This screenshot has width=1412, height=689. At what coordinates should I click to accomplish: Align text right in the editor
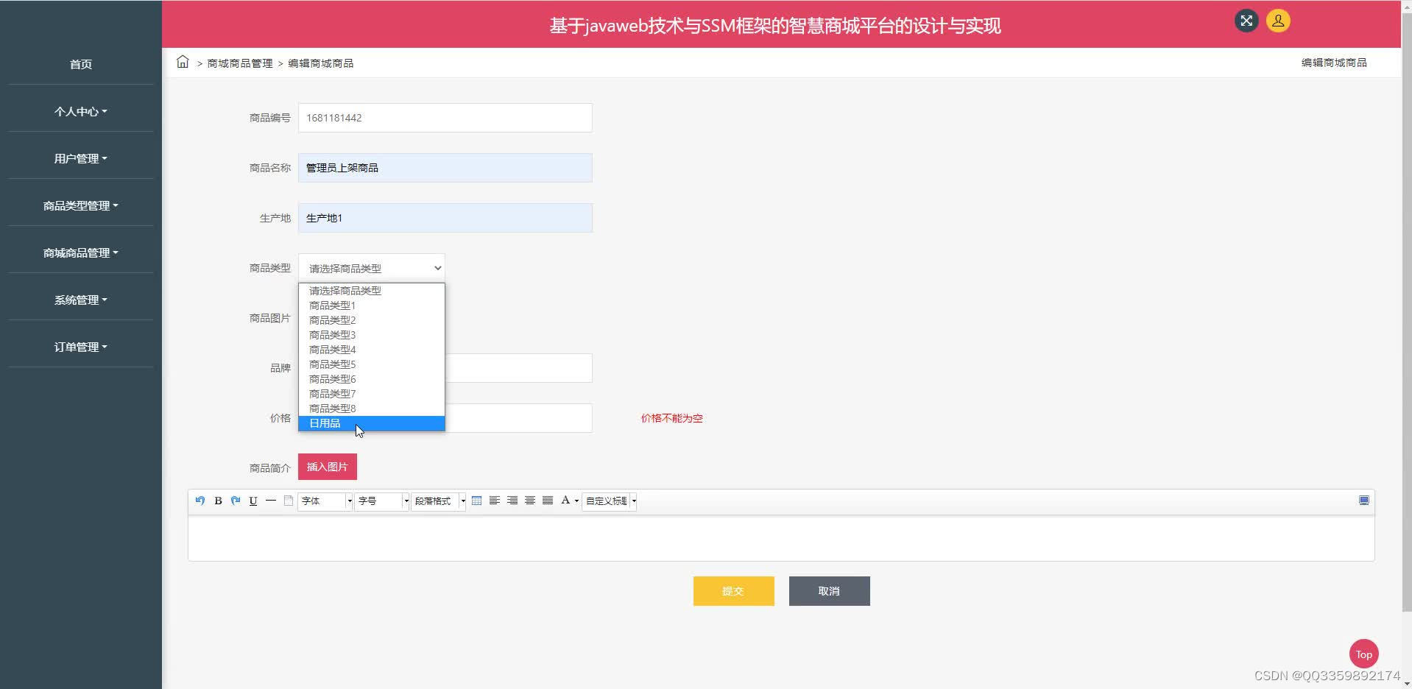point(512,501)
